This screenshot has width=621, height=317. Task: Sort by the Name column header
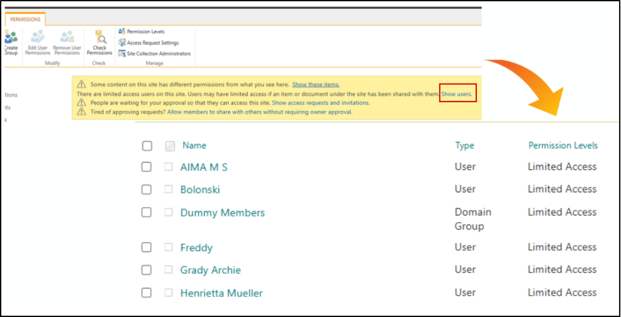[x=194, y=145]
